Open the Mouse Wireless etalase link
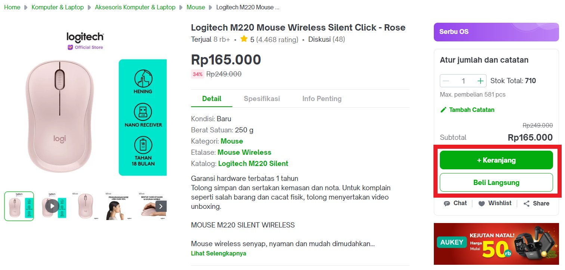The width and height of the screenshot is (565, 270). pyautogui.click(x=244, y=153)
